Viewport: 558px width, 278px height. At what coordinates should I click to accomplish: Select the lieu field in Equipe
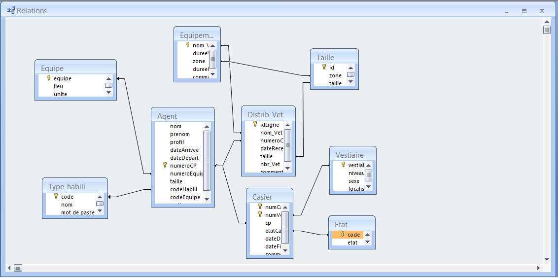tap(59, 86)
